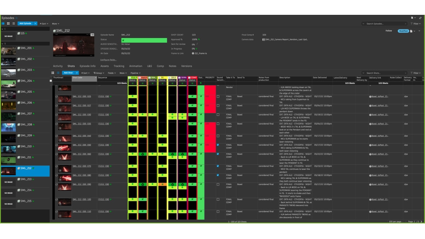The width and height of the screenshot is (425, 239).
Task: Open the Versions tab
Action: pyautogui.click(x=186, y=66)
